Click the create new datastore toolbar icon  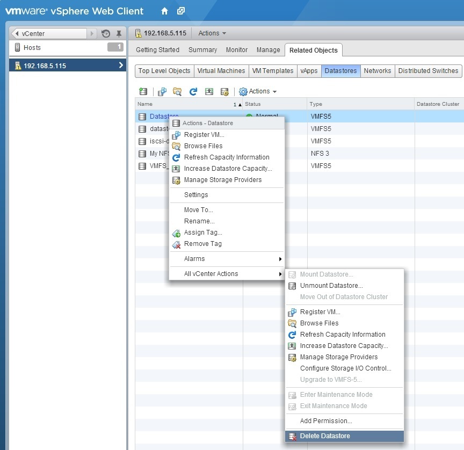(x=143, y=91)
